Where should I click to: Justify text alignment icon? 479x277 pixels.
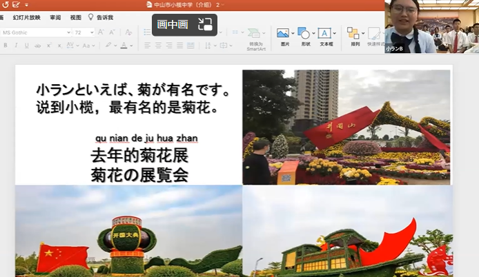click(x=179, y=45)
